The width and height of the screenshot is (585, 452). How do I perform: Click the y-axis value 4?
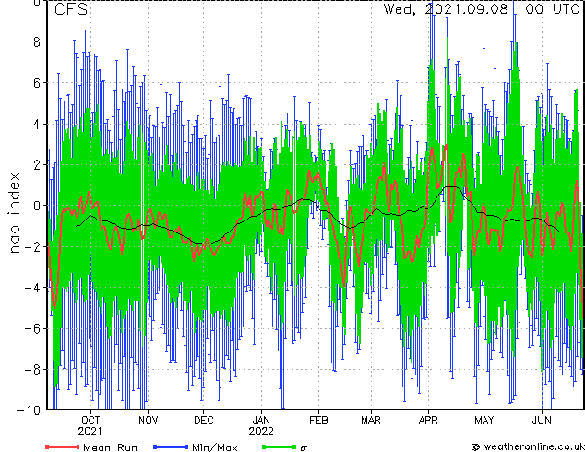(37, 124)
